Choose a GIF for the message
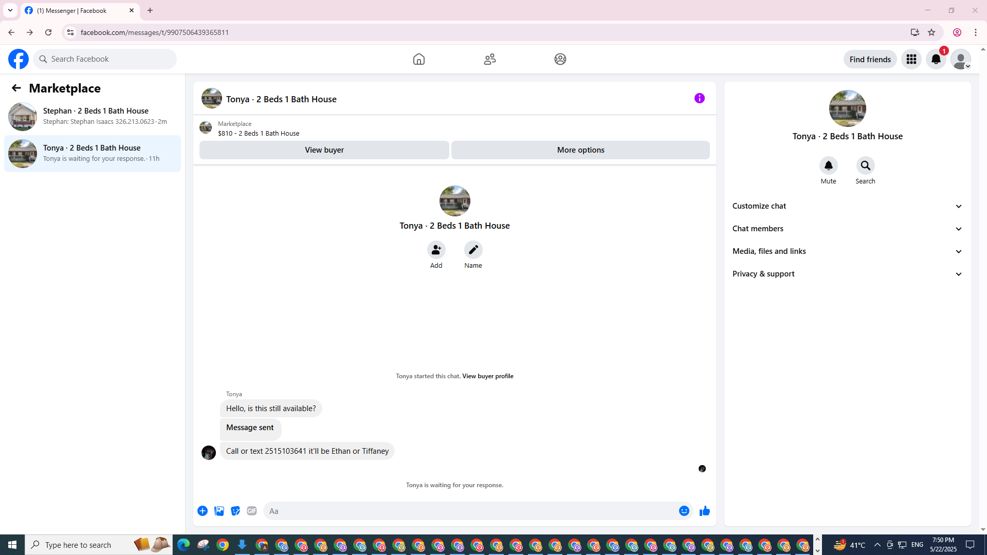The height and width of the screenshot is (555, 987). coord(252,511)
